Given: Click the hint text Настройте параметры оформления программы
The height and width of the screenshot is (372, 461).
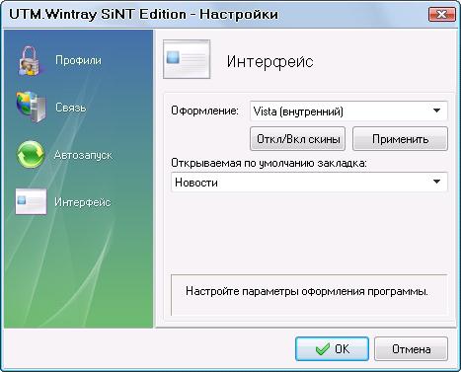Looking at the screenshot, I should 307,291.
